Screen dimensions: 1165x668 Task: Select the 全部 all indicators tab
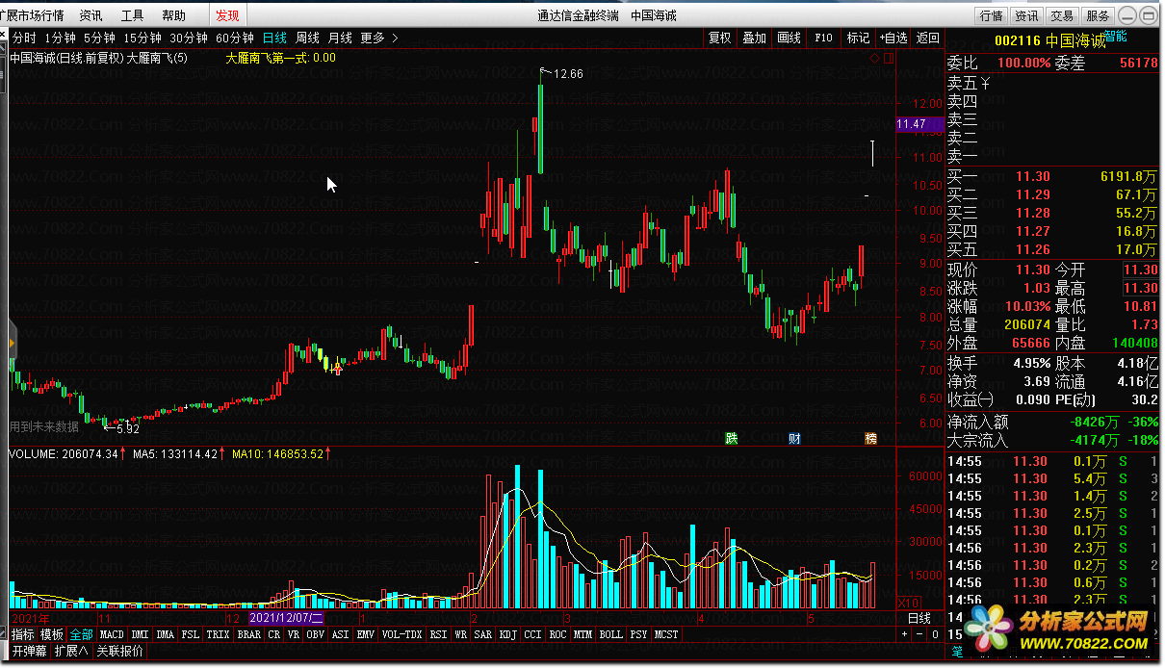click(82, 634)
